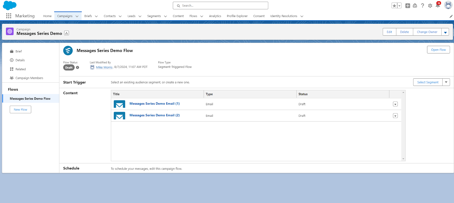The width and height of the screenshot is (454, 203).
Task: Expand the Identity Resolutions chevron
Action: coord(302,16)
